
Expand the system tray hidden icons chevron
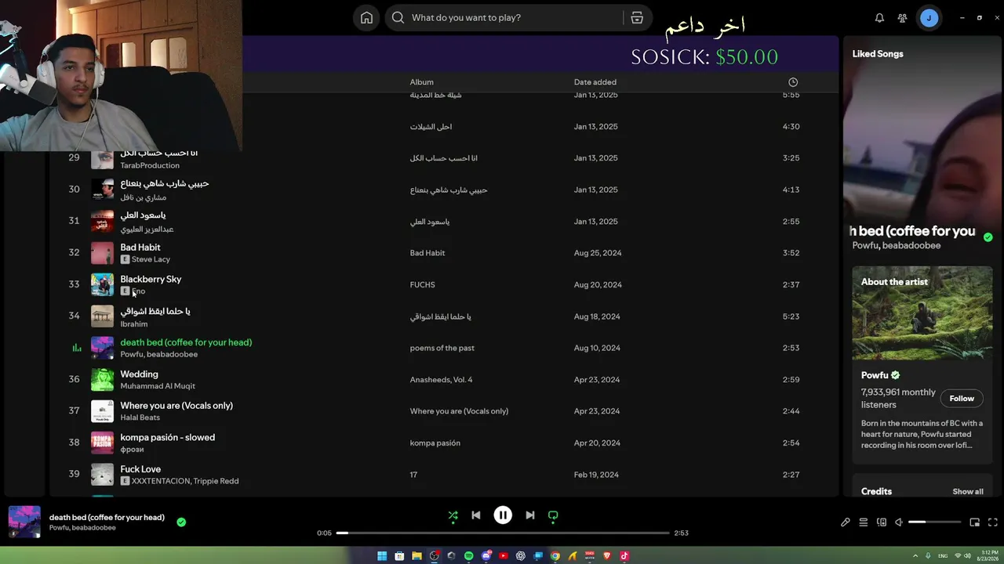pos(915,556)
